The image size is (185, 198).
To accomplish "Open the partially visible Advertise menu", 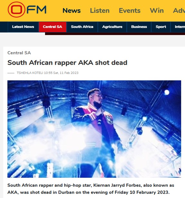I will click(x=179, y=11).
